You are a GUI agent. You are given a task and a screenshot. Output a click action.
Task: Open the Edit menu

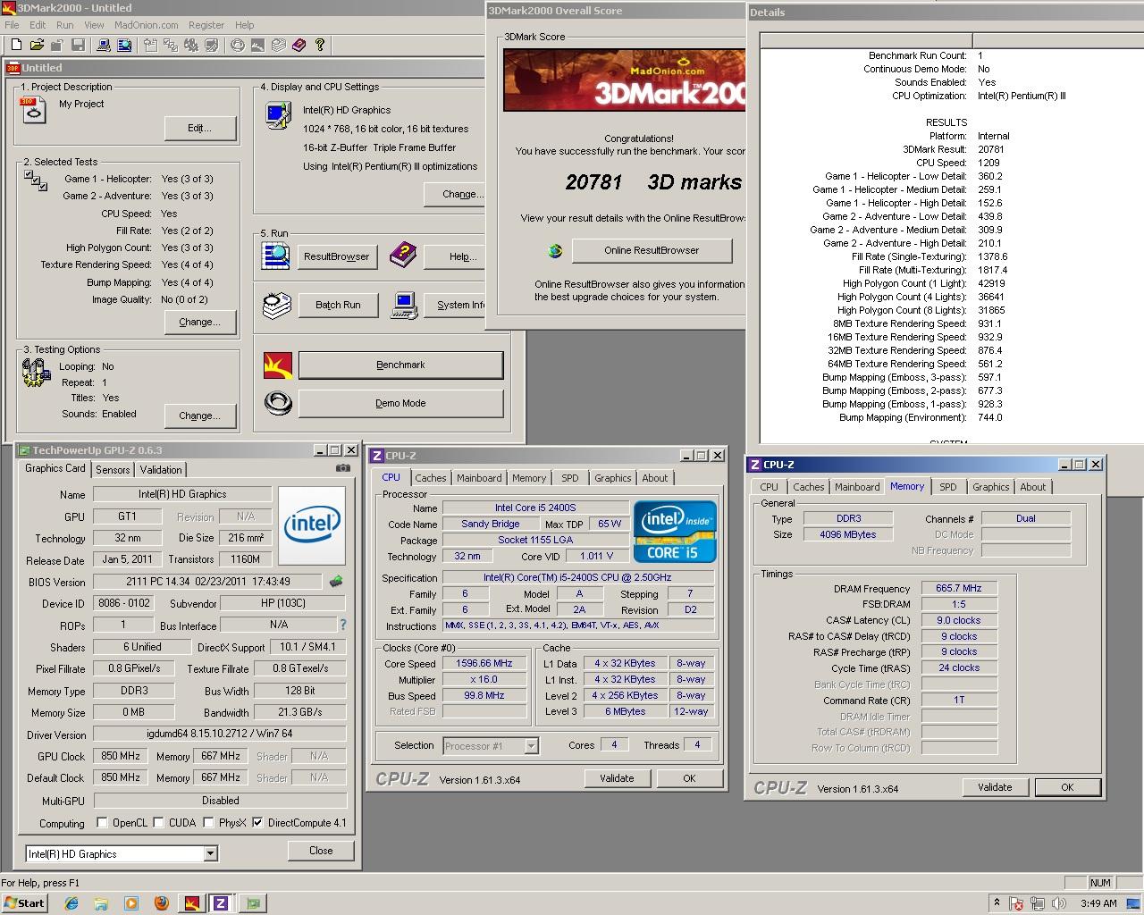(x=38, y=25)
